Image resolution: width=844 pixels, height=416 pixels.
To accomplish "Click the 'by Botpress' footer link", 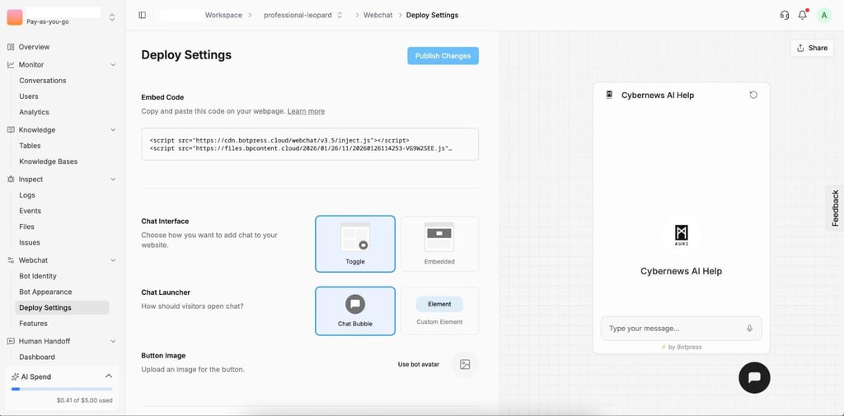I will point(681,347).
